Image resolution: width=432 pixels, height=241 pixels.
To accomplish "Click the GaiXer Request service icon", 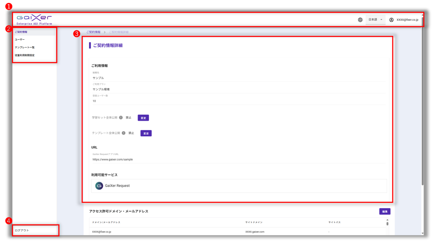I will point(99,186).
